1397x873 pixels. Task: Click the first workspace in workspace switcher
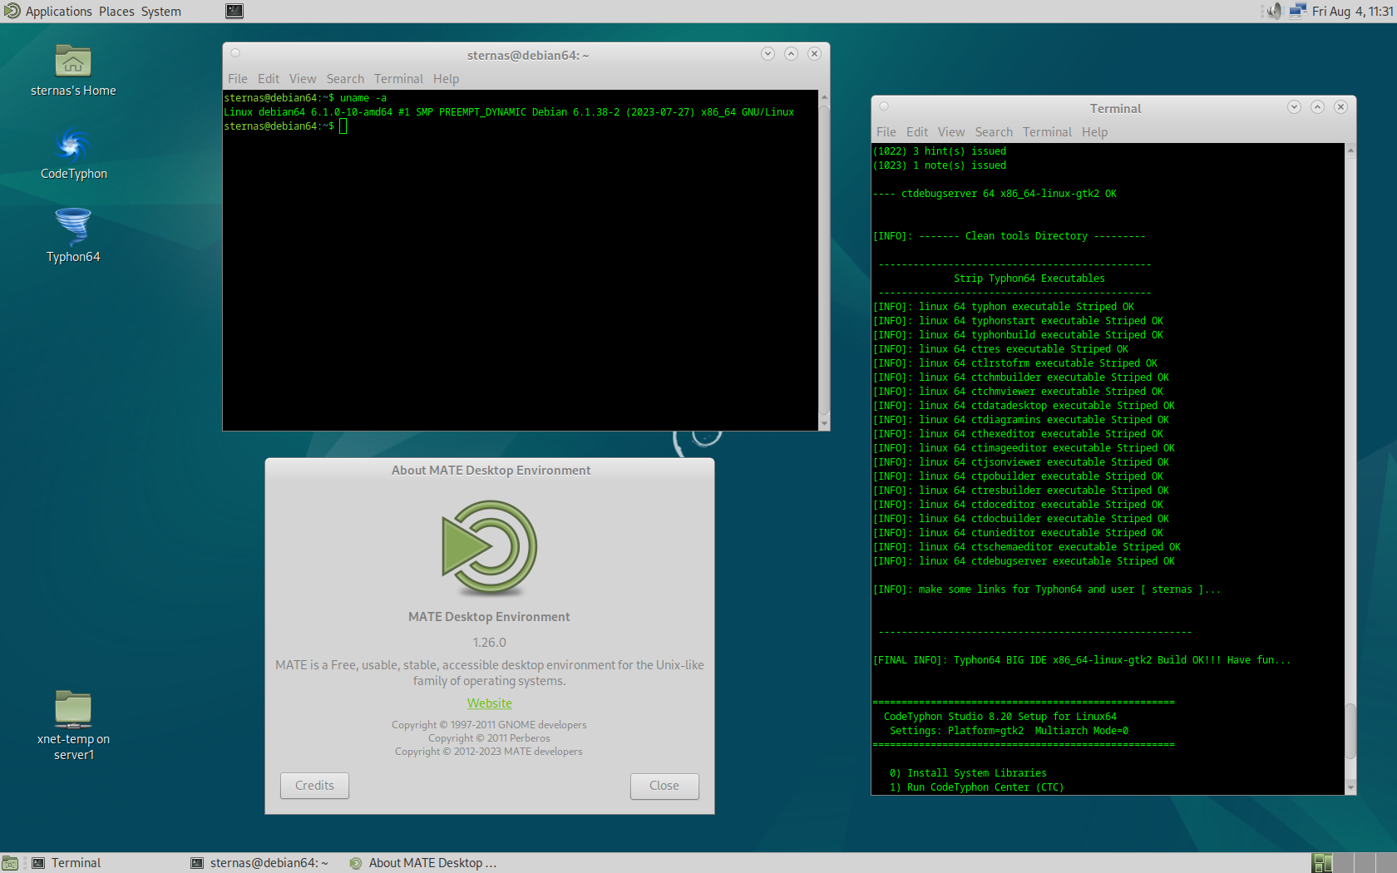click(x=1322, y=863)
